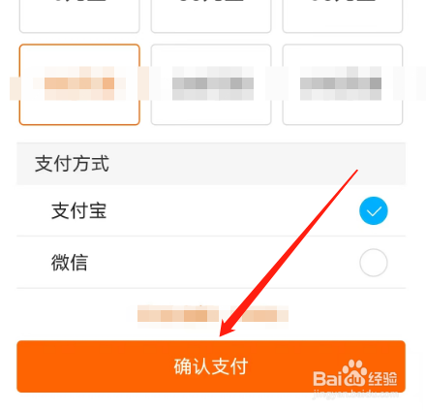426x411 pixels.
Task: Tap the blurred orange price in the selected card
Action: 79,83
